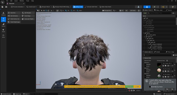Enable Highlight for Element 1
The height and width of the screenshot is (95, 177).
pos(145,70)
